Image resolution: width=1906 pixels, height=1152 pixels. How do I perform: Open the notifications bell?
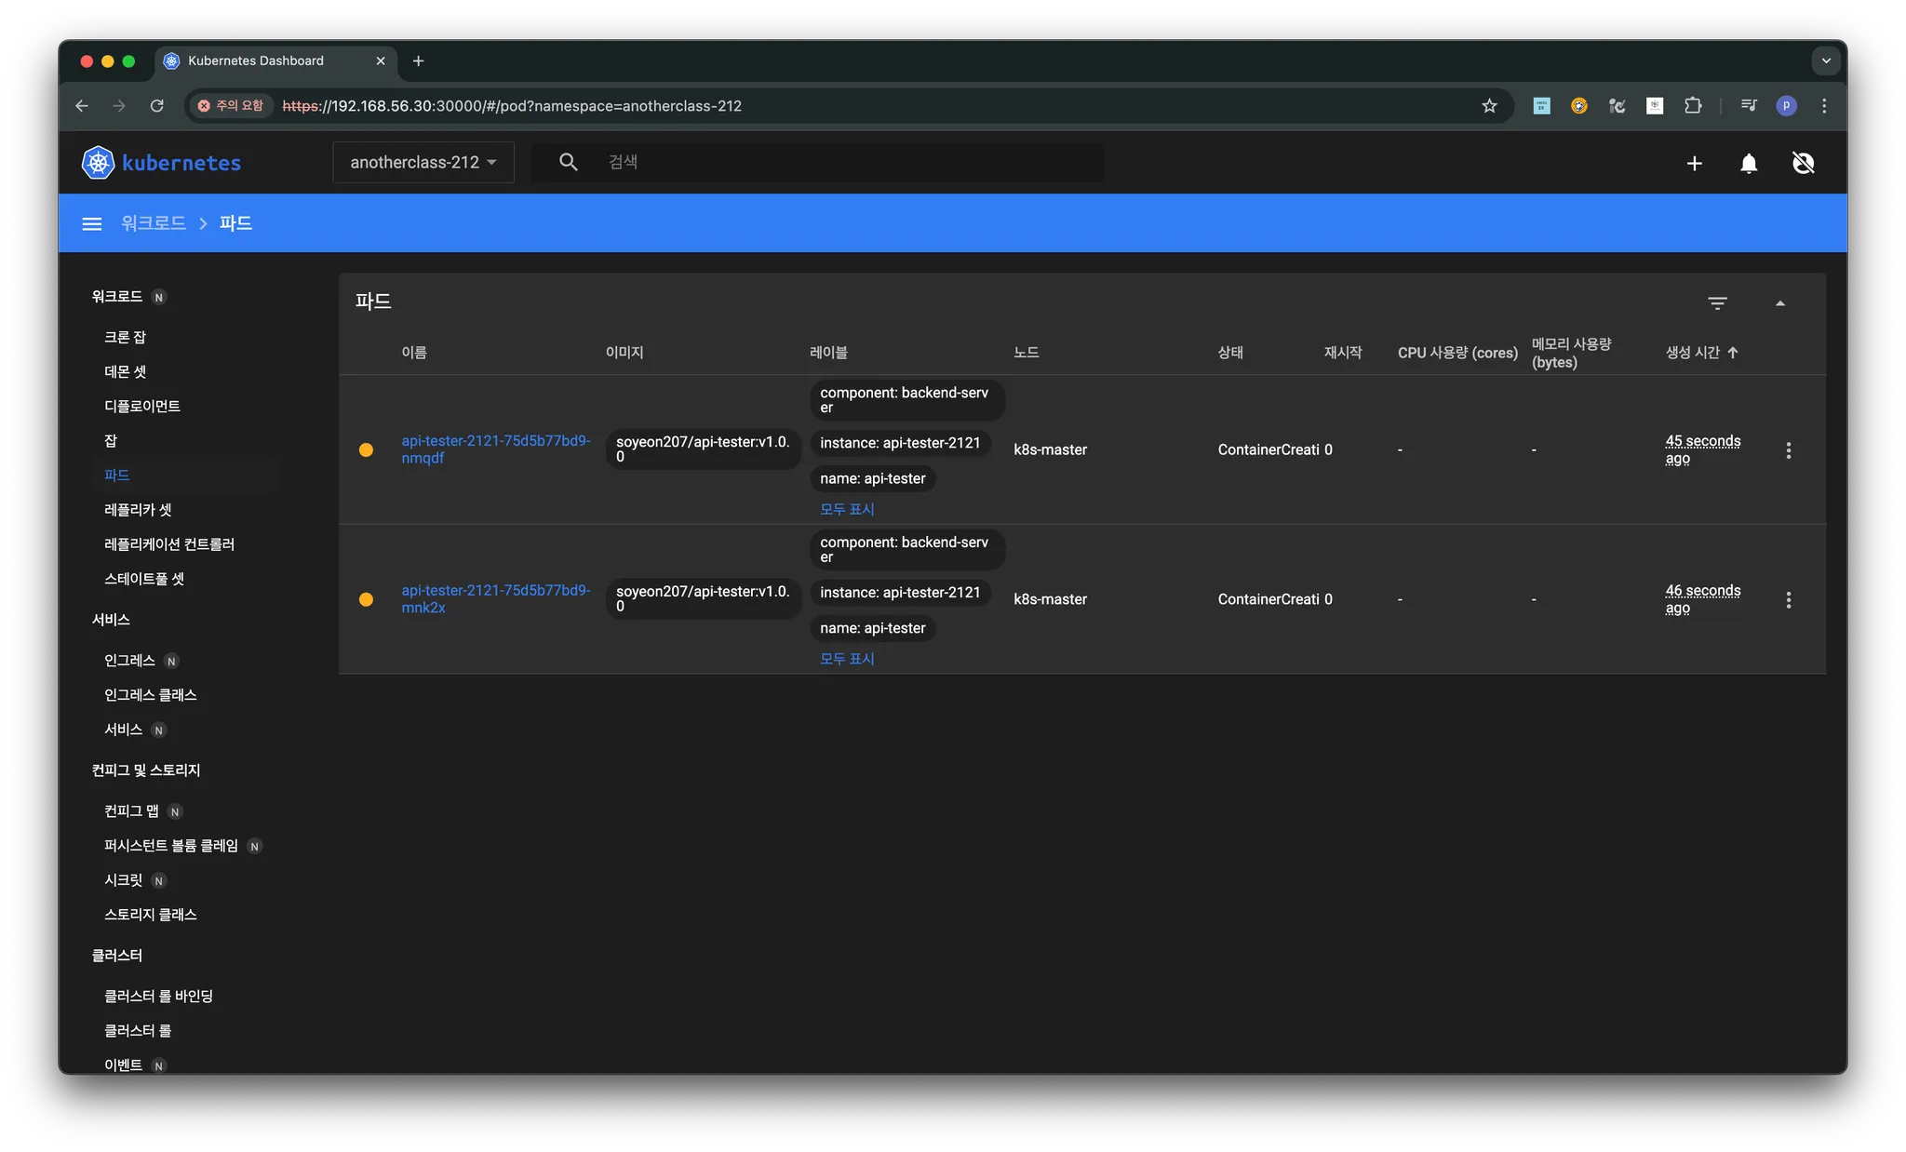(x=1749, y=163)
